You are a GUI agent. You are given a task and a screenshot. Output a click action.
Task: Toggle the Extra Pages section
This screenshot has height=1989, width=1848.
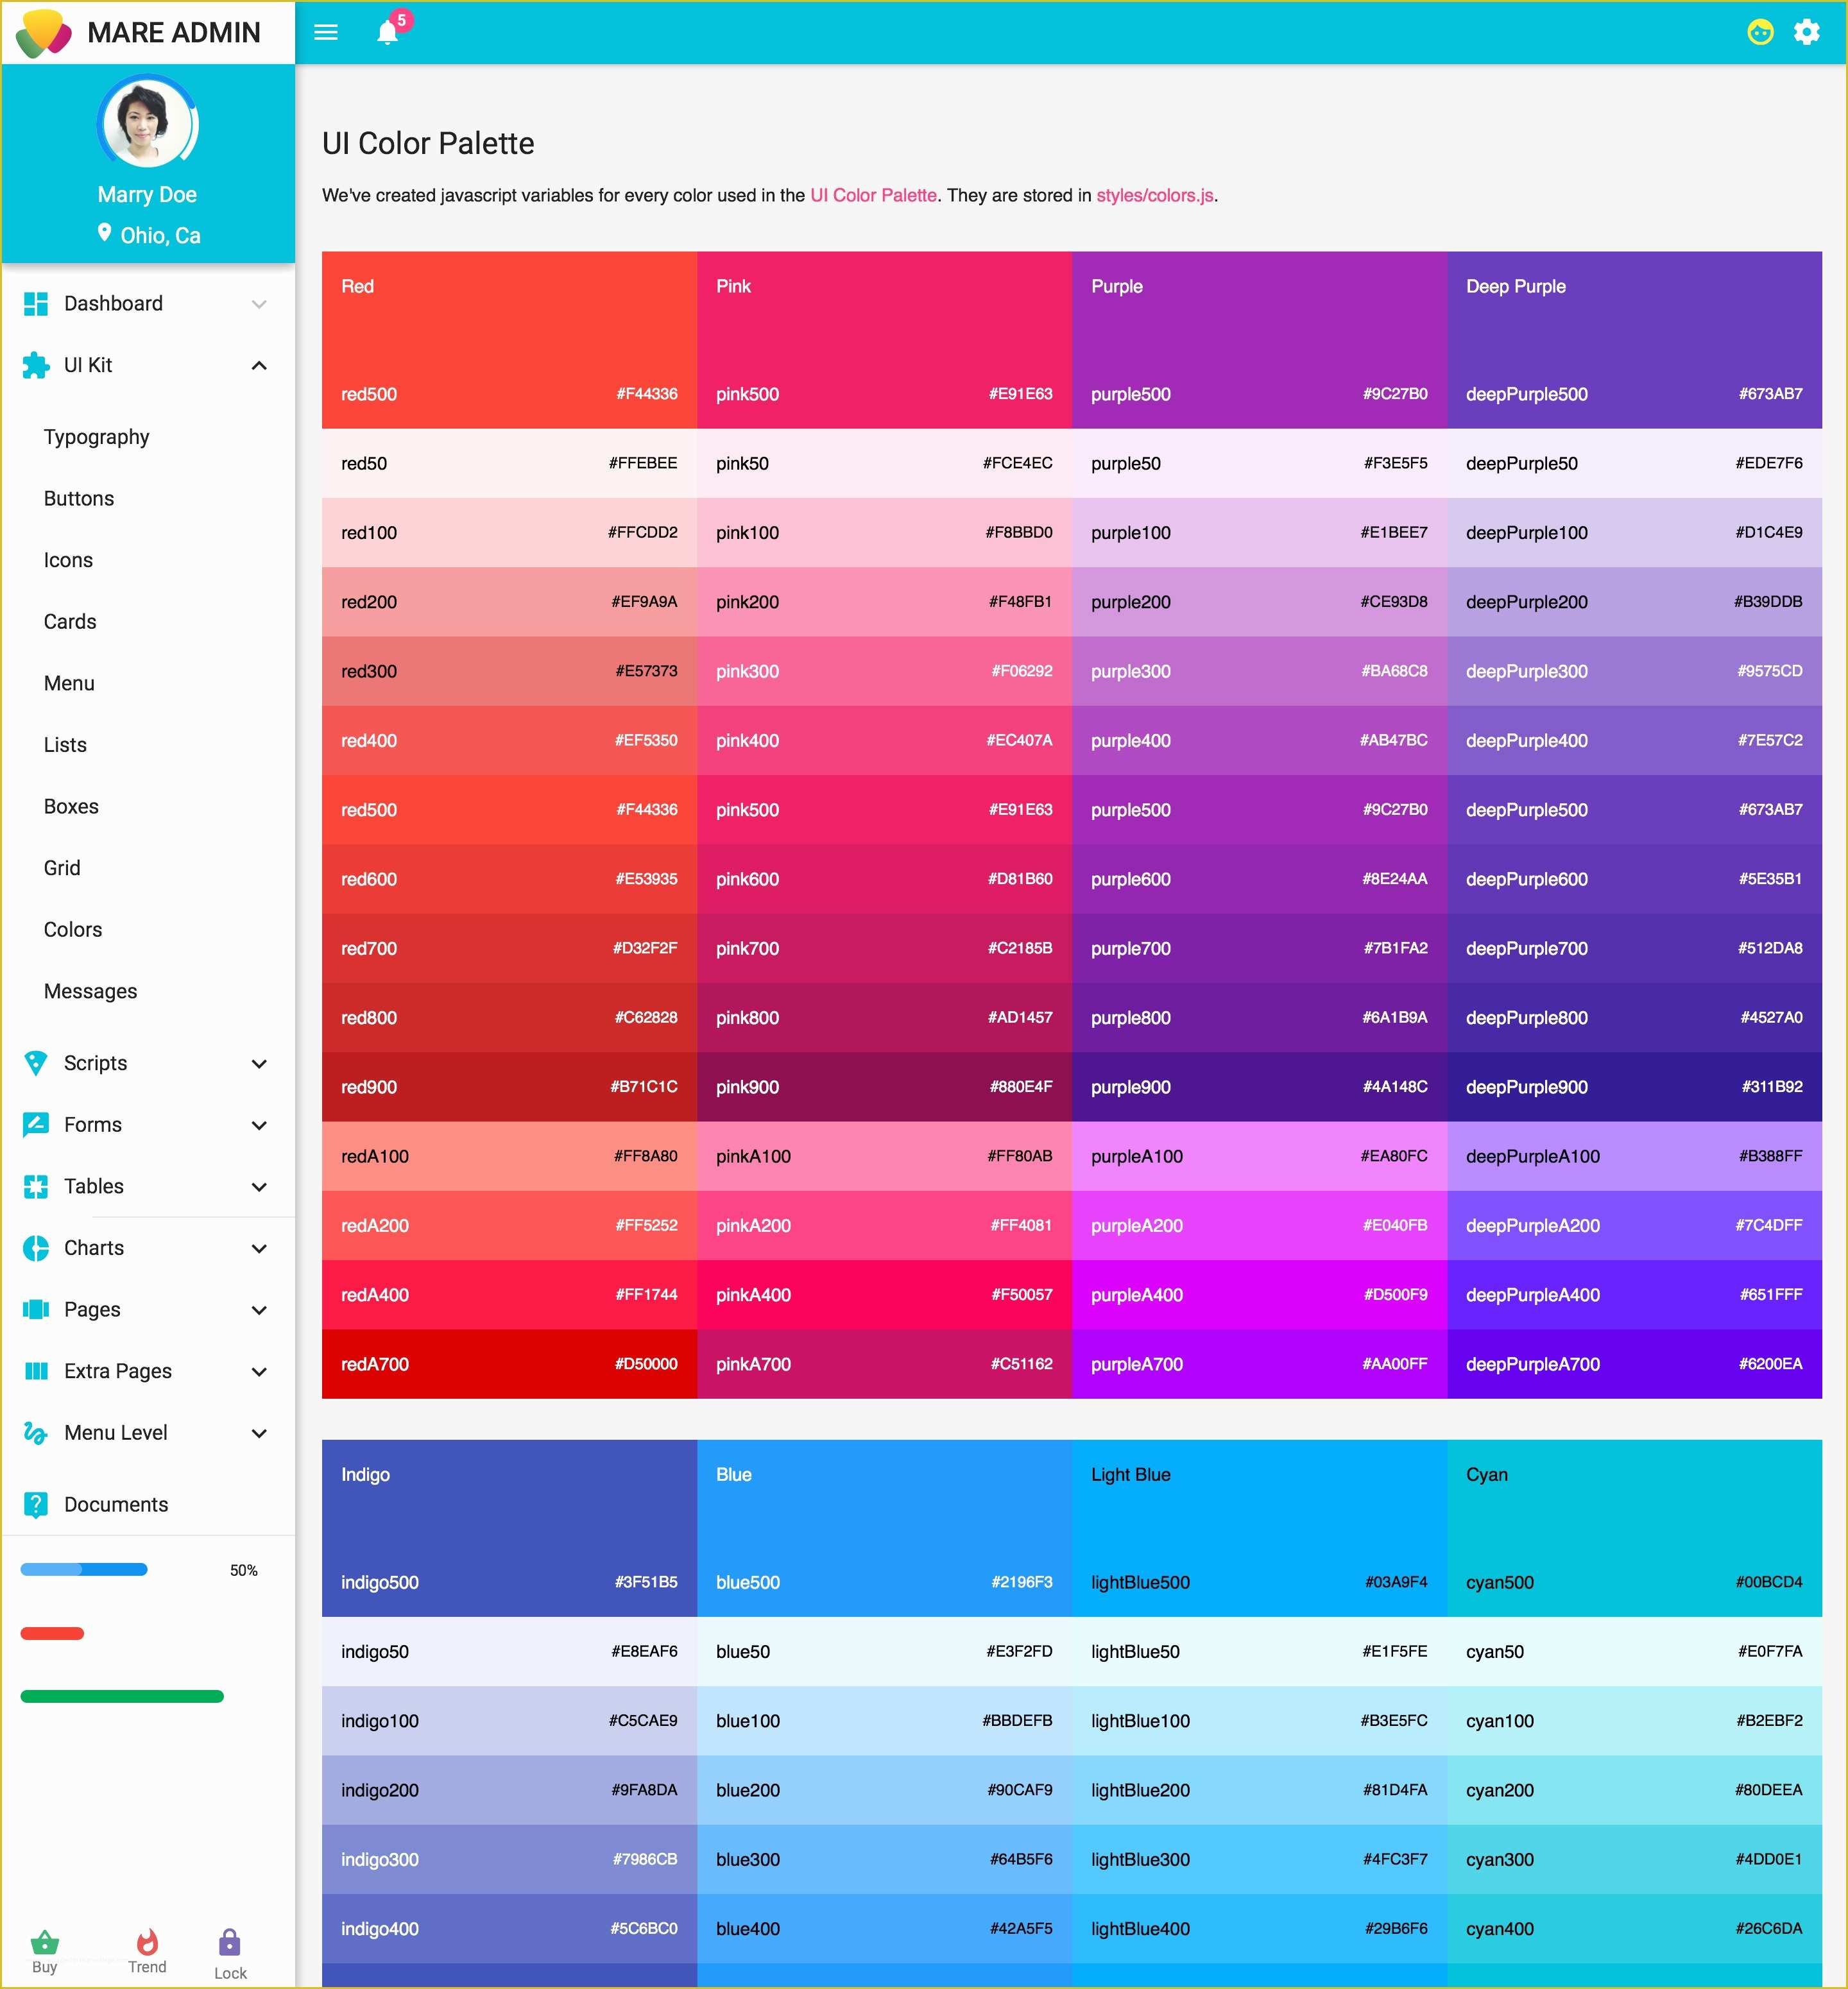click(x=148, y=1370)
